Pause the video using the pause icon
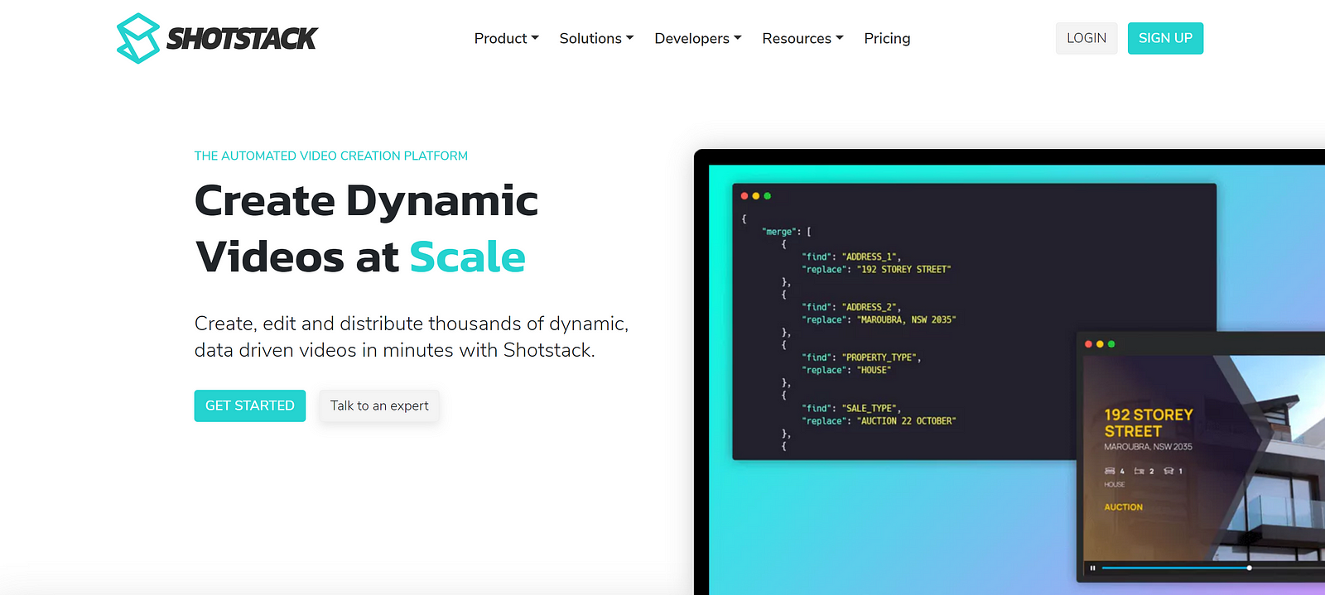 pyautogui.click(x=1092, y=568)
